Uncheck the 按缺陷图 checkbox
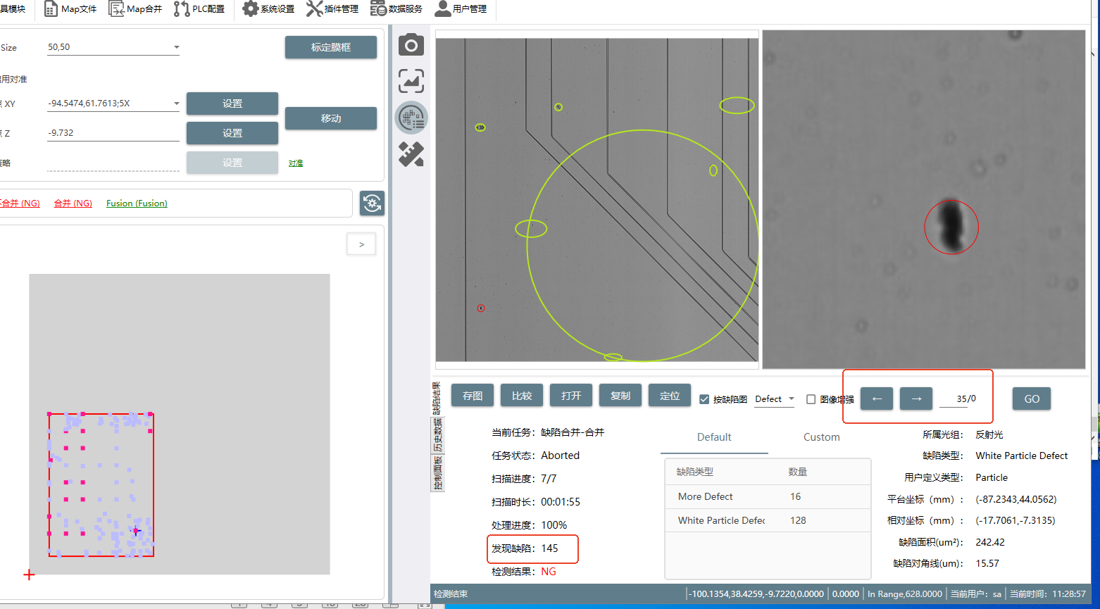Screen dimensions: 1100x609 (704, 399)
